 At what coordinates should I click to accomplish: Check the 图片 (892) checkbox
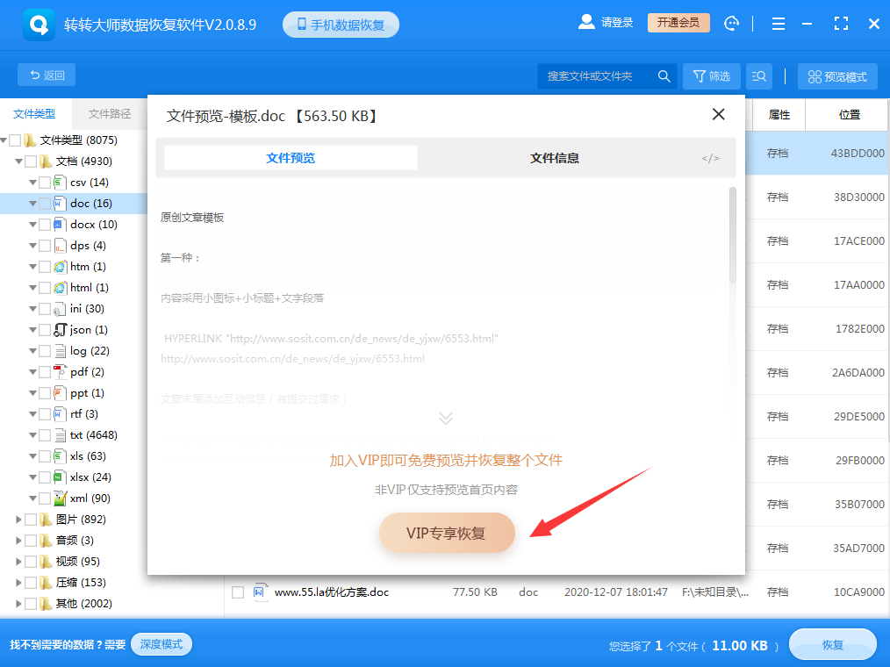pyautogui.click(x=31, y=519)
